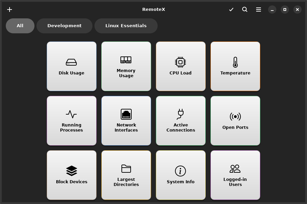Select the Open Ports broadcast icon
The width and height of the screenshot is (307, 204).
coord(235,117)
